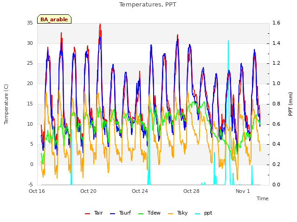Click the 35 temperature tick label
Image resolution: width=297 pixels, height=222 pixels.
(30, 23)
